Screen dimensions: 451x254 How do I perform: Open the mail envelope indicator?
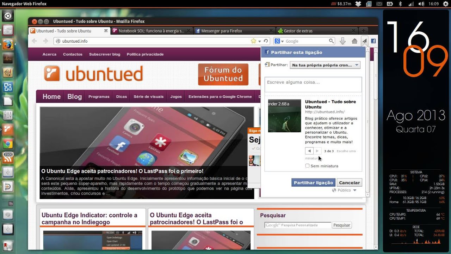pyautogui.click(x=379, y=4)
